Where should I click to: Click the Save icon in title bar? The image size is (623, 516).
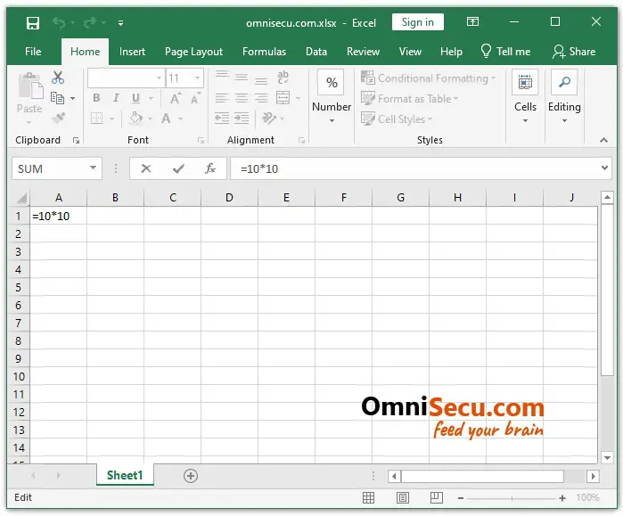point(33,22)
